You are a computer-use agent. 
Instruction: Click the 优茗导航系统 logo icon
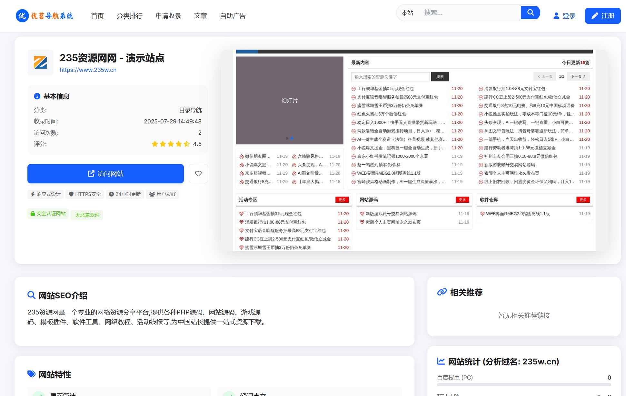[22, 15]
